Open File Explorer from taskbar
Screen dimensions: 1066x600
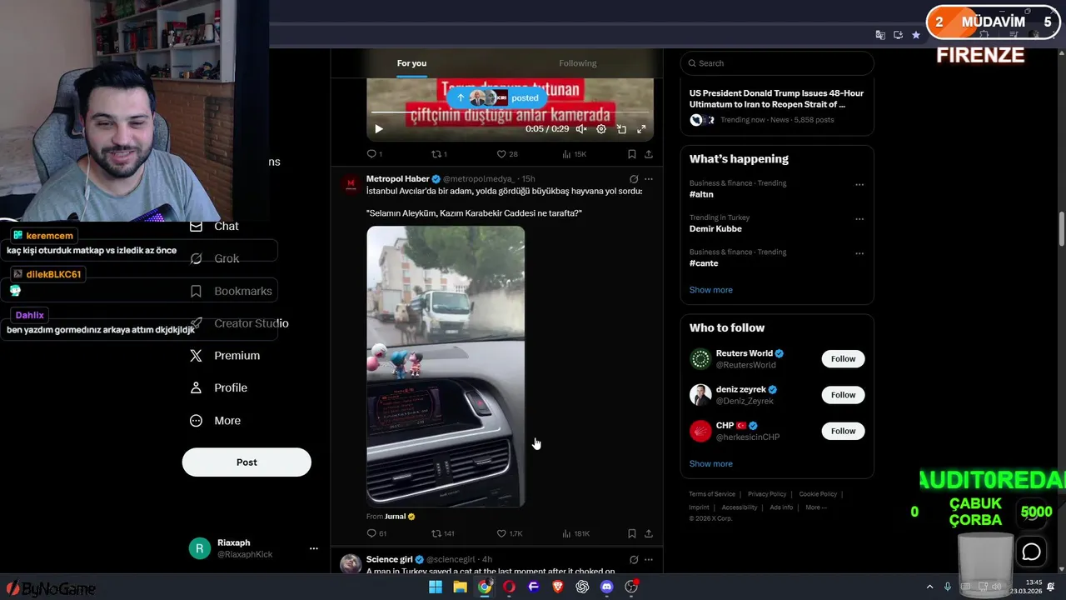pos(460,587)
